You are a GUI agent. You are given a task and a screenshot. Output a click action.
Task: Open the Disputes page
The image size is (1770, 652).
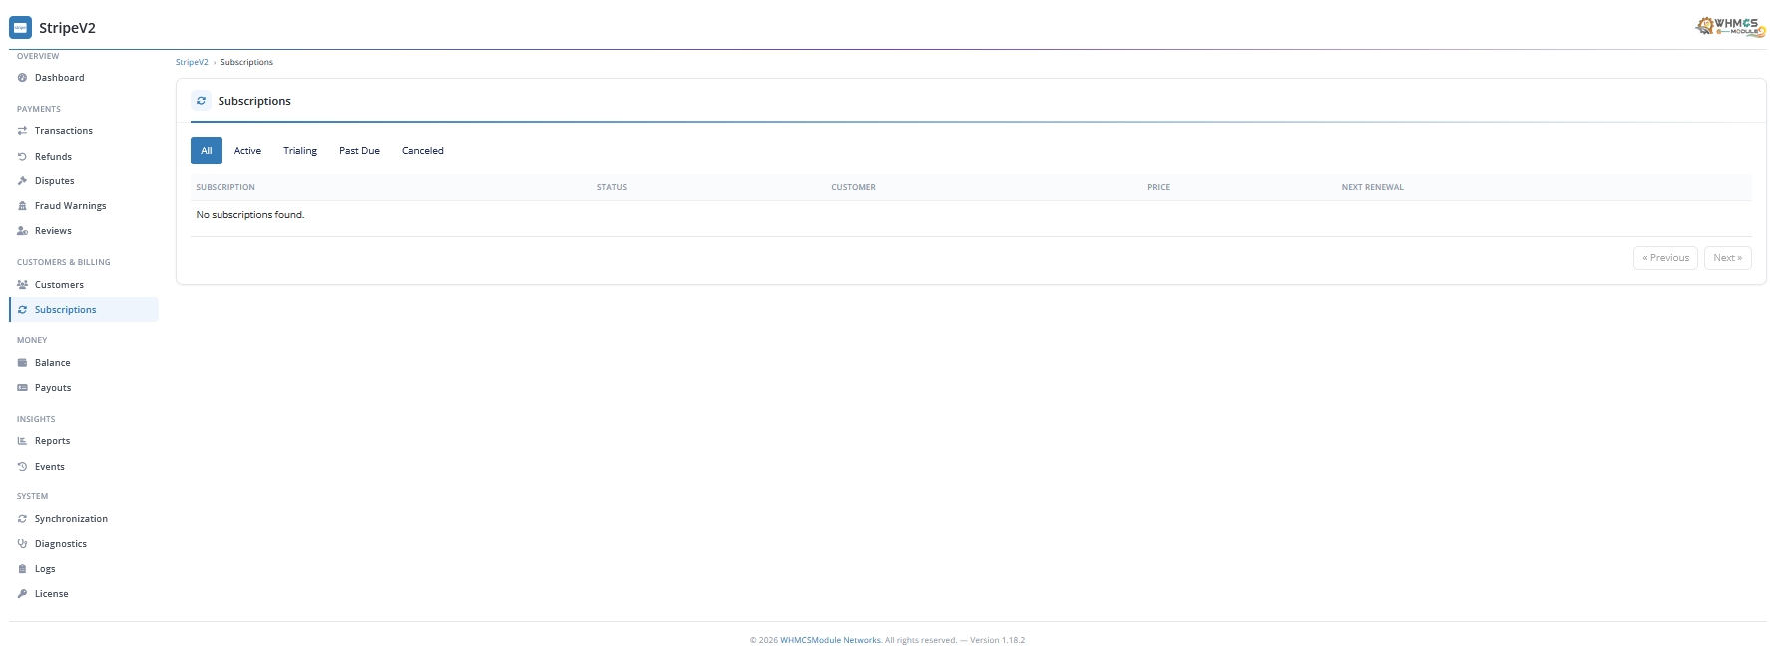[84, 181]
